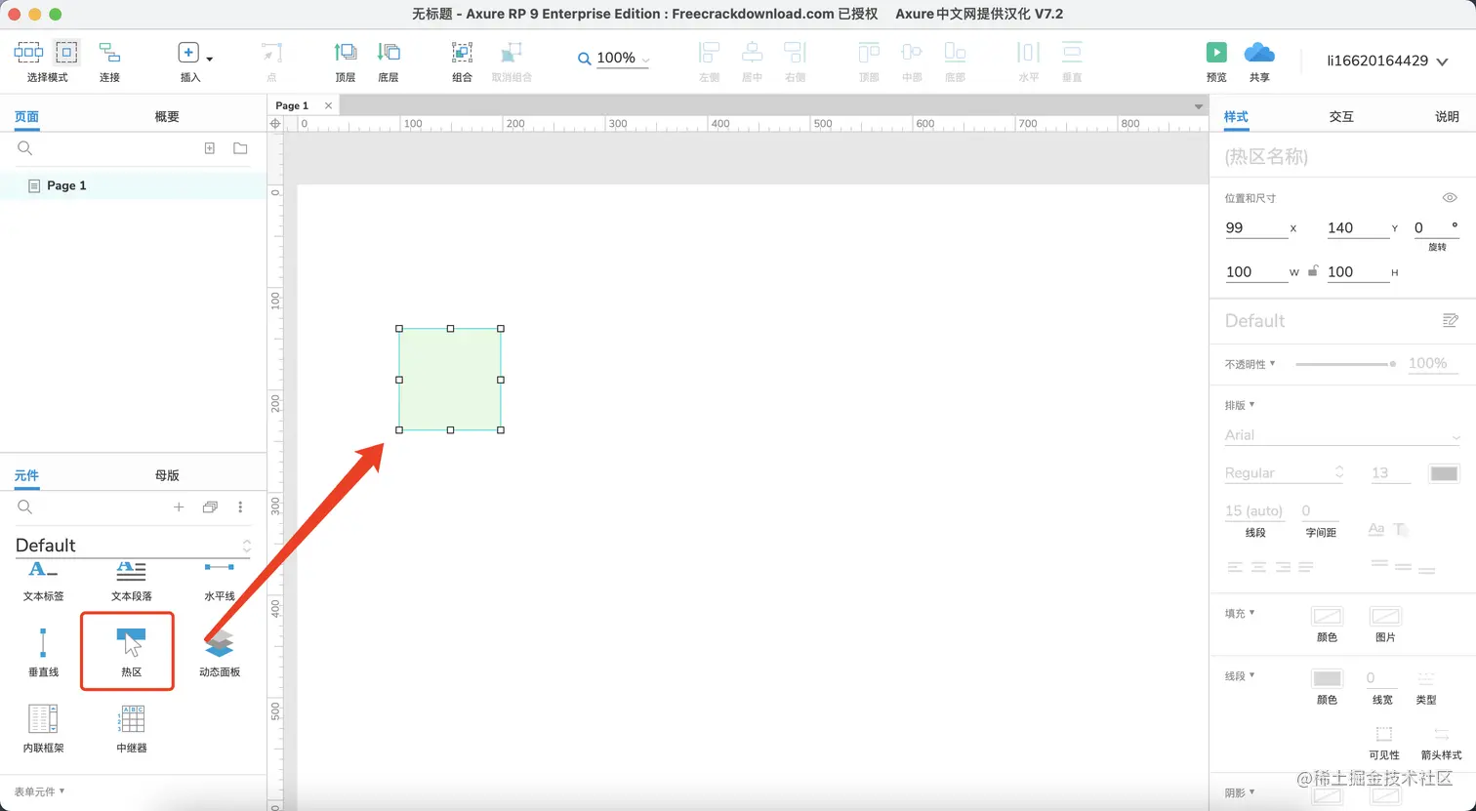1476x811 pixels.
Task: Click the font color swatch
Action: 1444,473
